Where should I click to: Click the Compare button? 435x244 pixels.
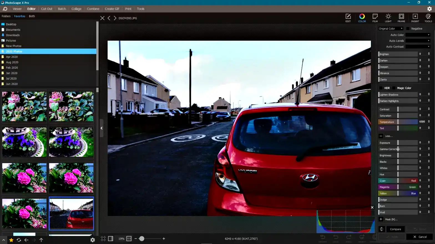coord(395,229)
